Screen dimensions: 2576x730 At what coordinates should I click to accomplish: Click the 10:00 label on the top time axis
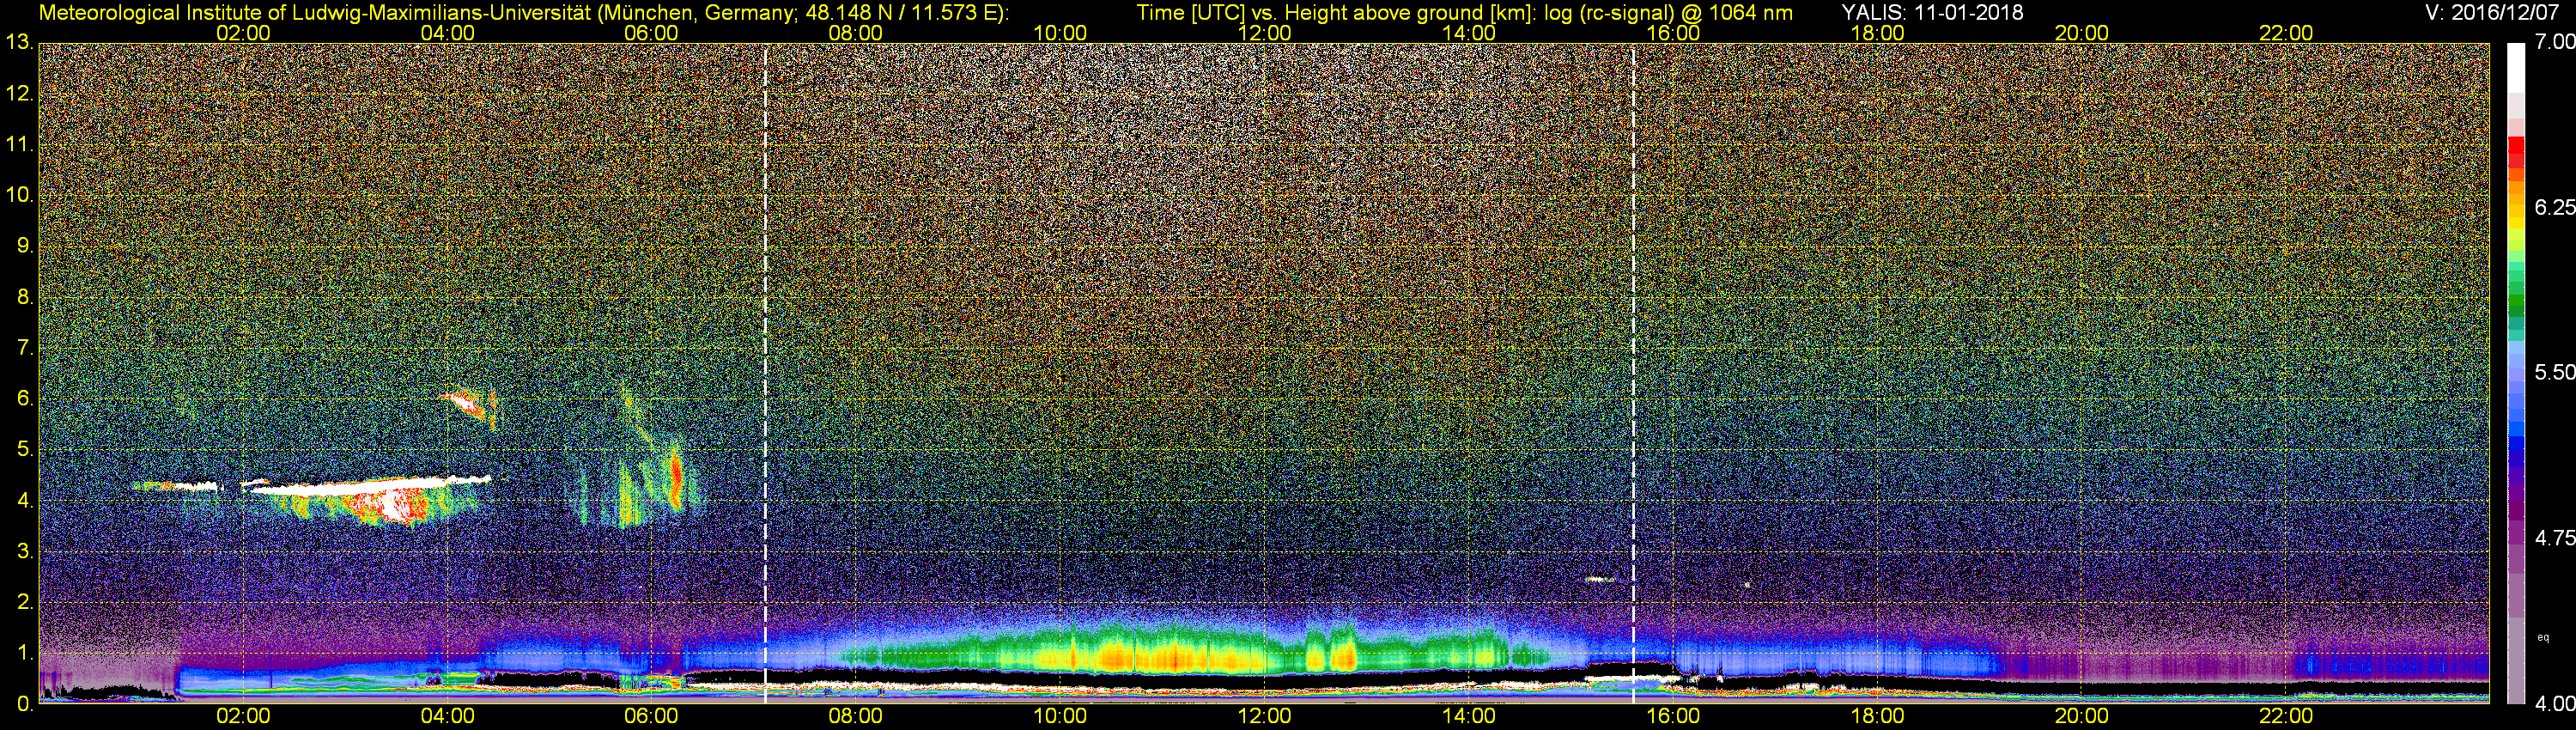pyautogui.click(x=1060, y=33)
